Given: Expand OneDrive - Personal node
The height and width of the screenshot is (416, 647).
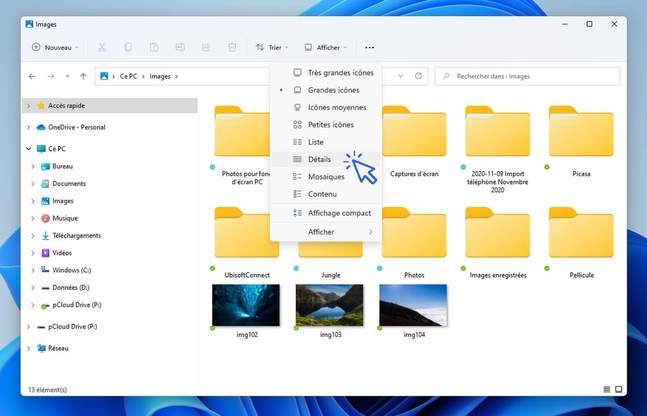Looking at the screenshot, I should point(29,127).
